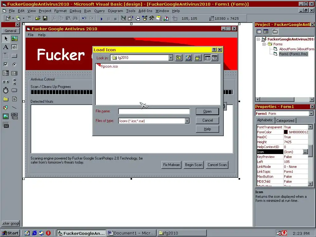Collapse the FuckerGoogleAntivirus2010 project tree node
The height and width of the screenshot is (237, 316).
pos(258,39)
